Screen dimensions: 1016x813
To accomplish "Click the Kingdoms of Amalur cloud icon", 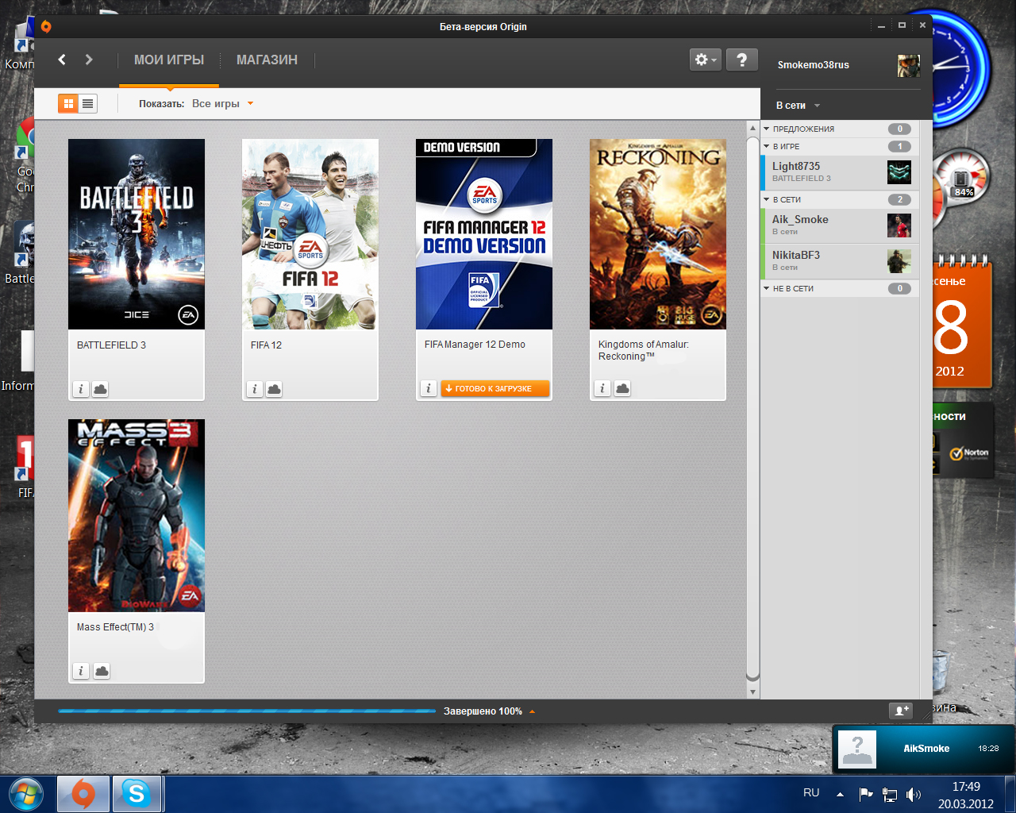I will [622, 388].
